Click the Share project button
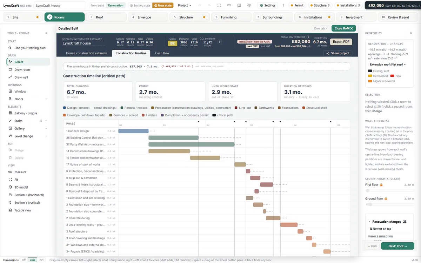The height and width of the screenshot is (263, 421). pos(338,53)
